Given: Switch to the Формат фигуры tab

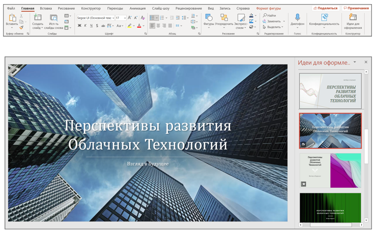Looking at the screenshot, I should [268, 8].
